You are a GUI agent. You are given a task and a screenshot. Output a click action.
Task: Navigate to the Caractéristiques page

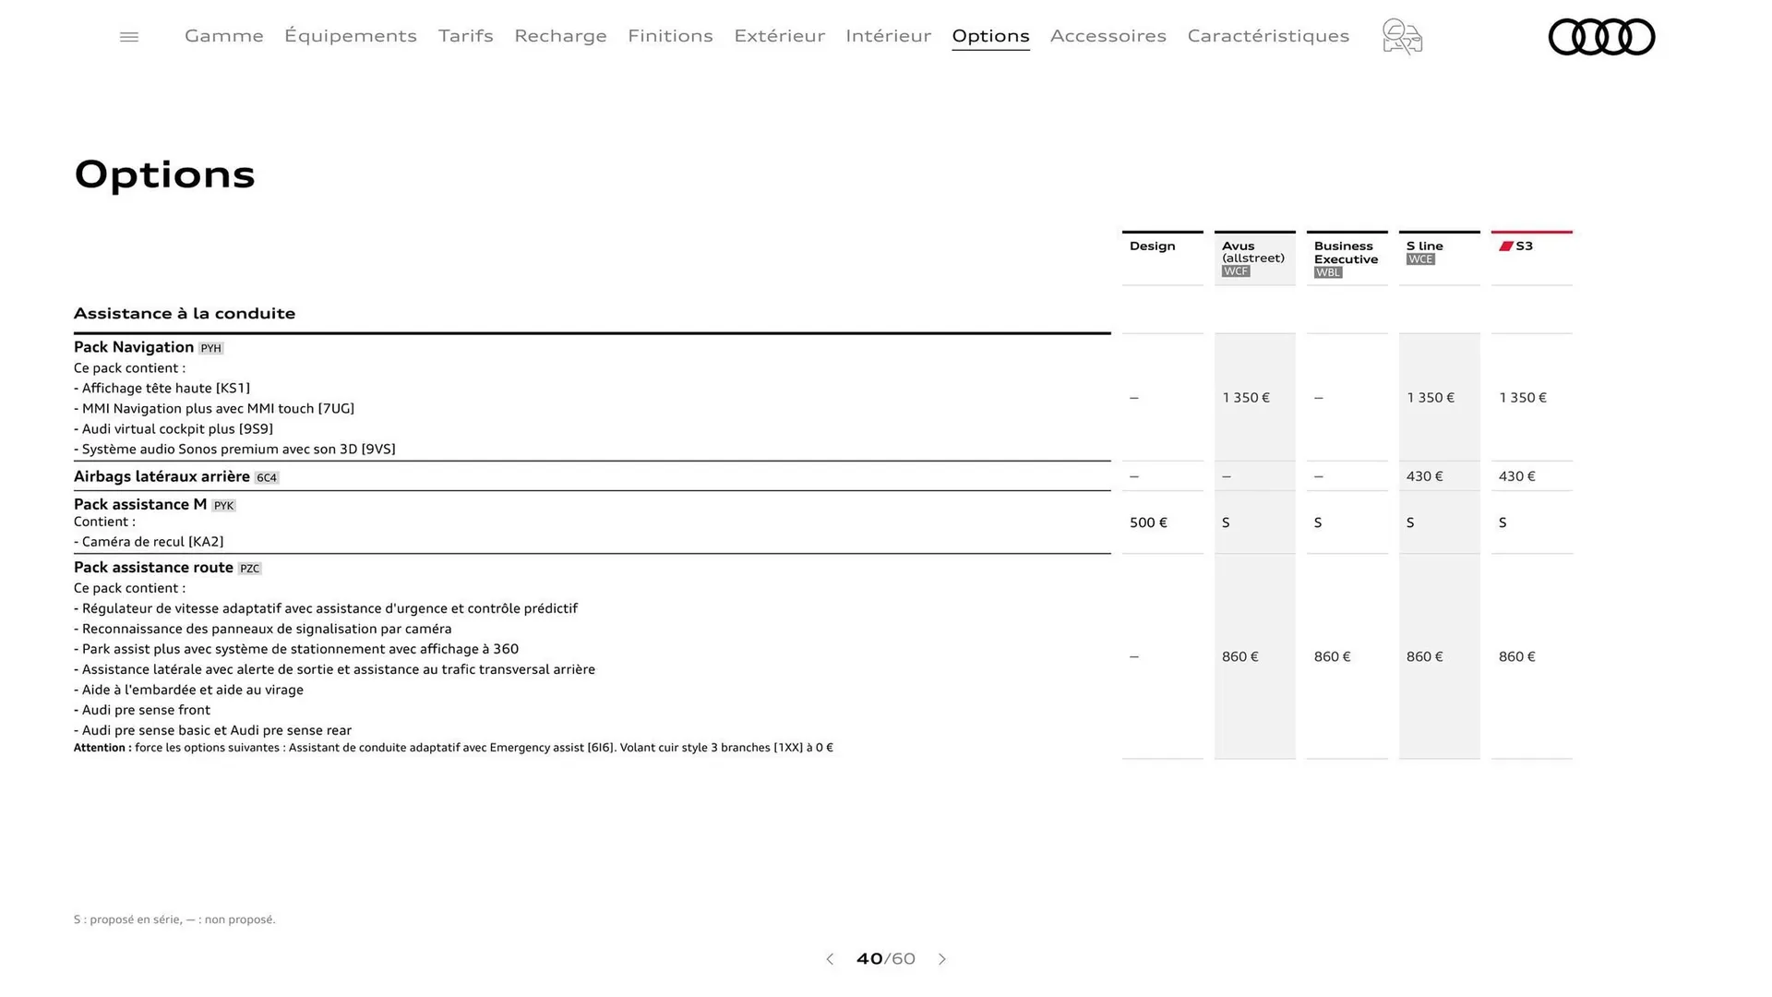(1268, 36)
